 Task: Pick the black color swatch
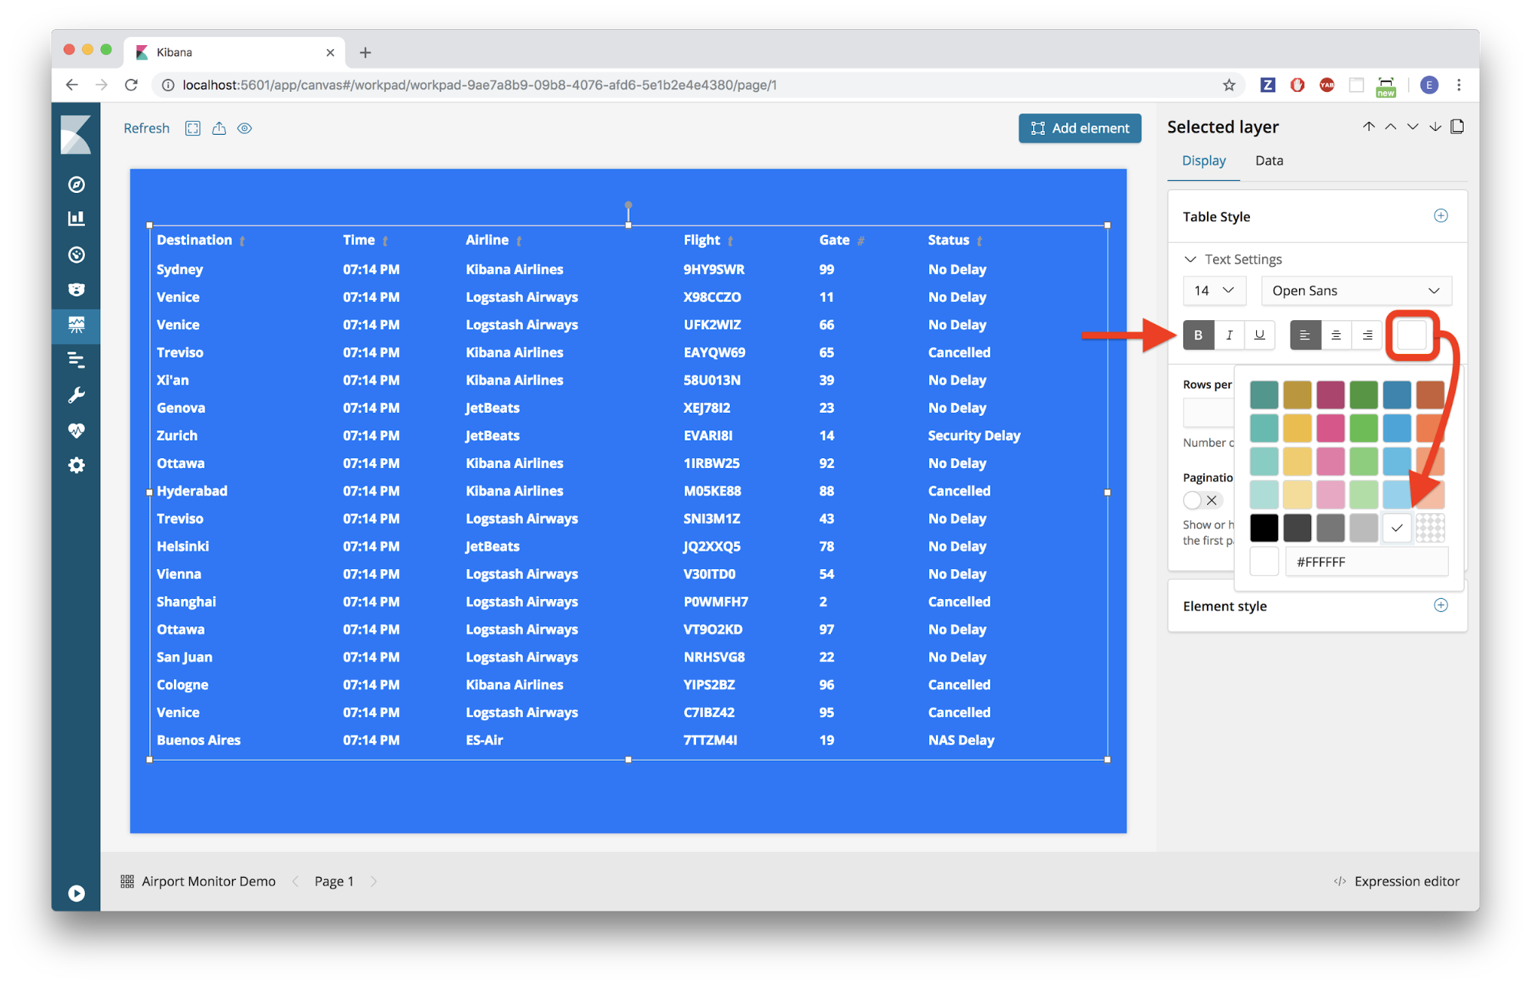pos(1264,528)
